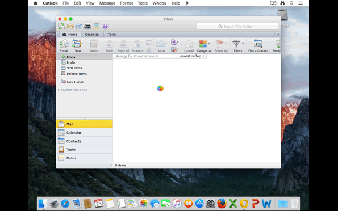Open the Message menu
Viewport: 338px width, 211px height.
click(x=107, y=3)
